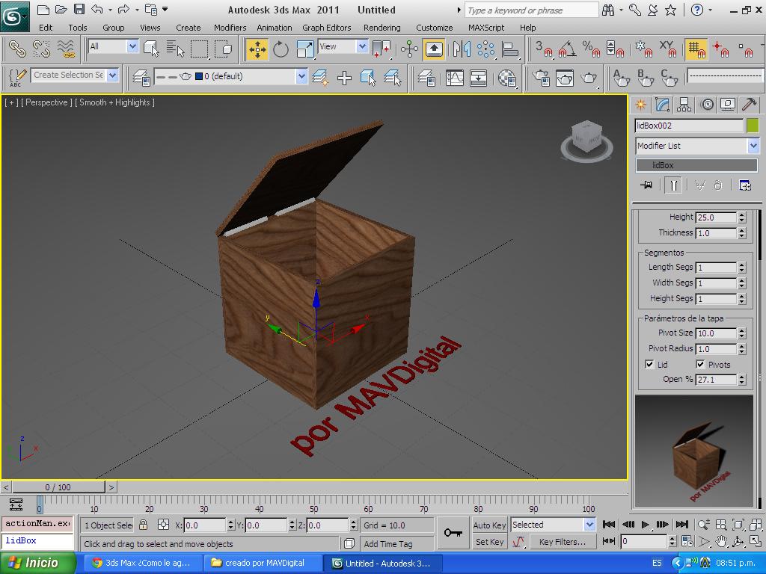Click the Mirror tool icon
This screenshot has height=574, width=766.
462,49
